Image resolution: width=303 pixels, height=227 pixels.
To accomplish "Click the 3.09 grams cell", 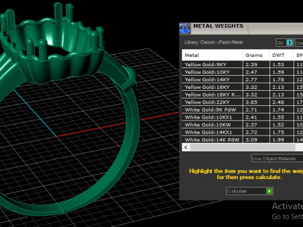I will click(x=256, y=140).
